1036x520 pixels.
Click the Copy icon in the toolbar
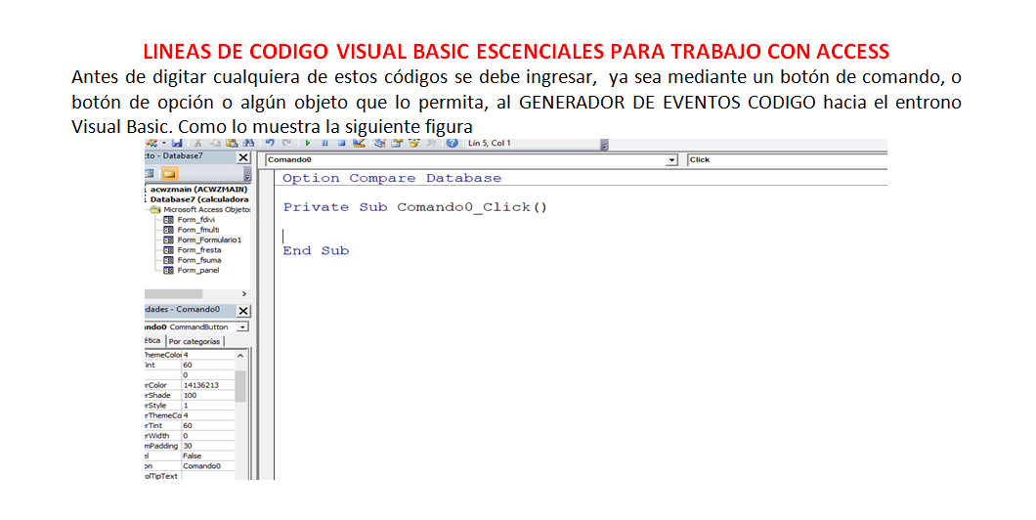pos(215,143)
